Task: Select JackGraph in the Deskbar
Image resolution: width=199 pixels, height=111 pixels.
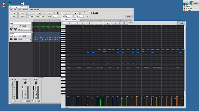Action: [191, 8]
